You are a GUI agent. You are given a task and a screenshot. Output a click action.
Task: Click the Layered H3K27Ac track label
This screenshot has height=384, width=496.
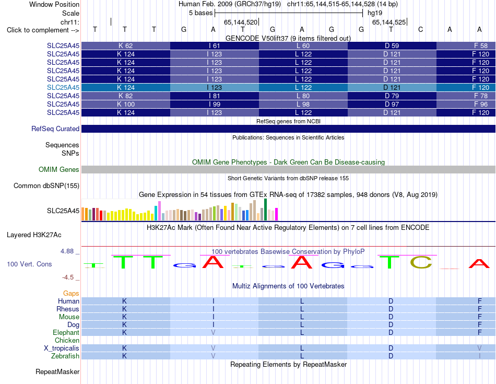click(x=34, y=235)
